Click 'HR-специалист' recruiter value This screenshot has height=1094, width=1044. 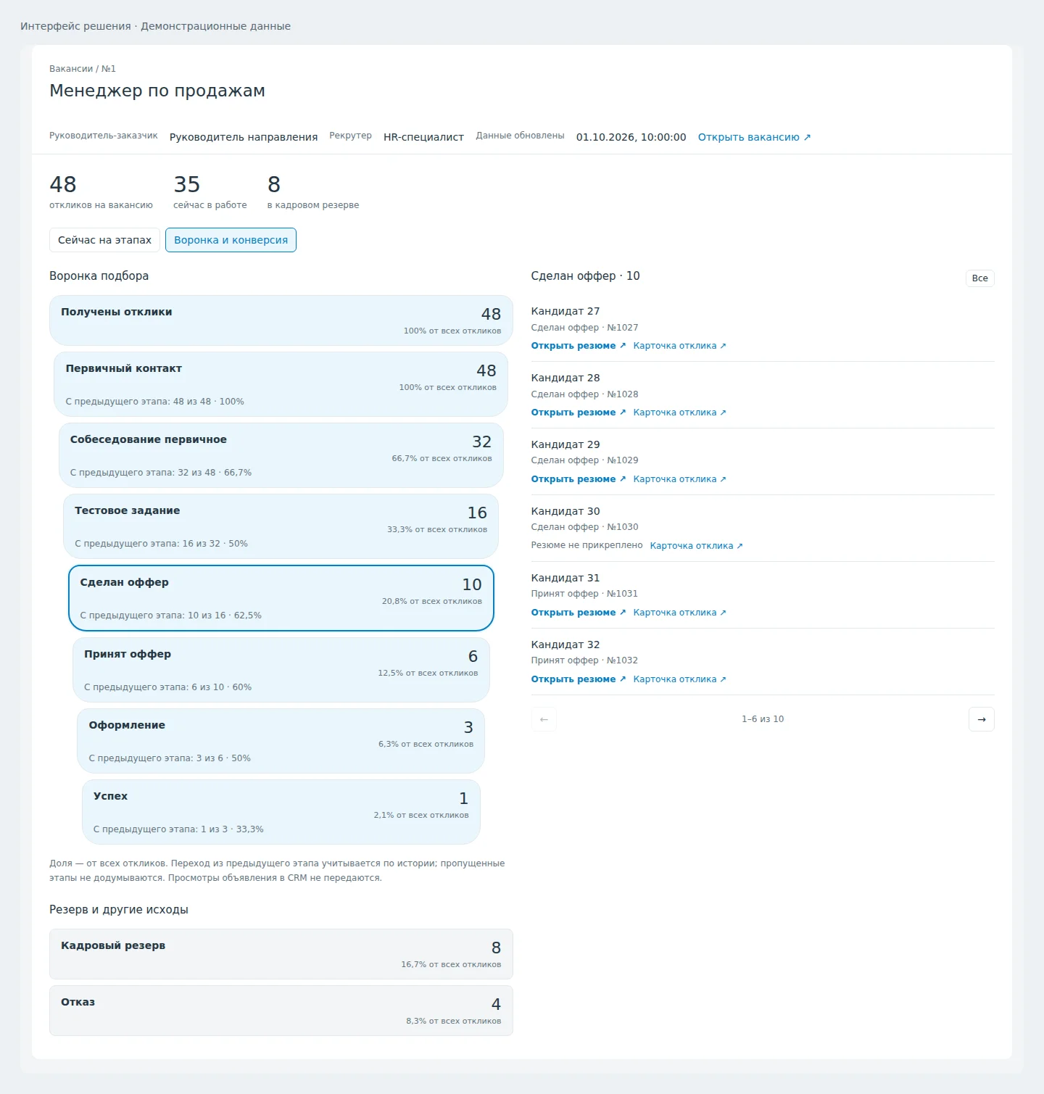point(423,137)
